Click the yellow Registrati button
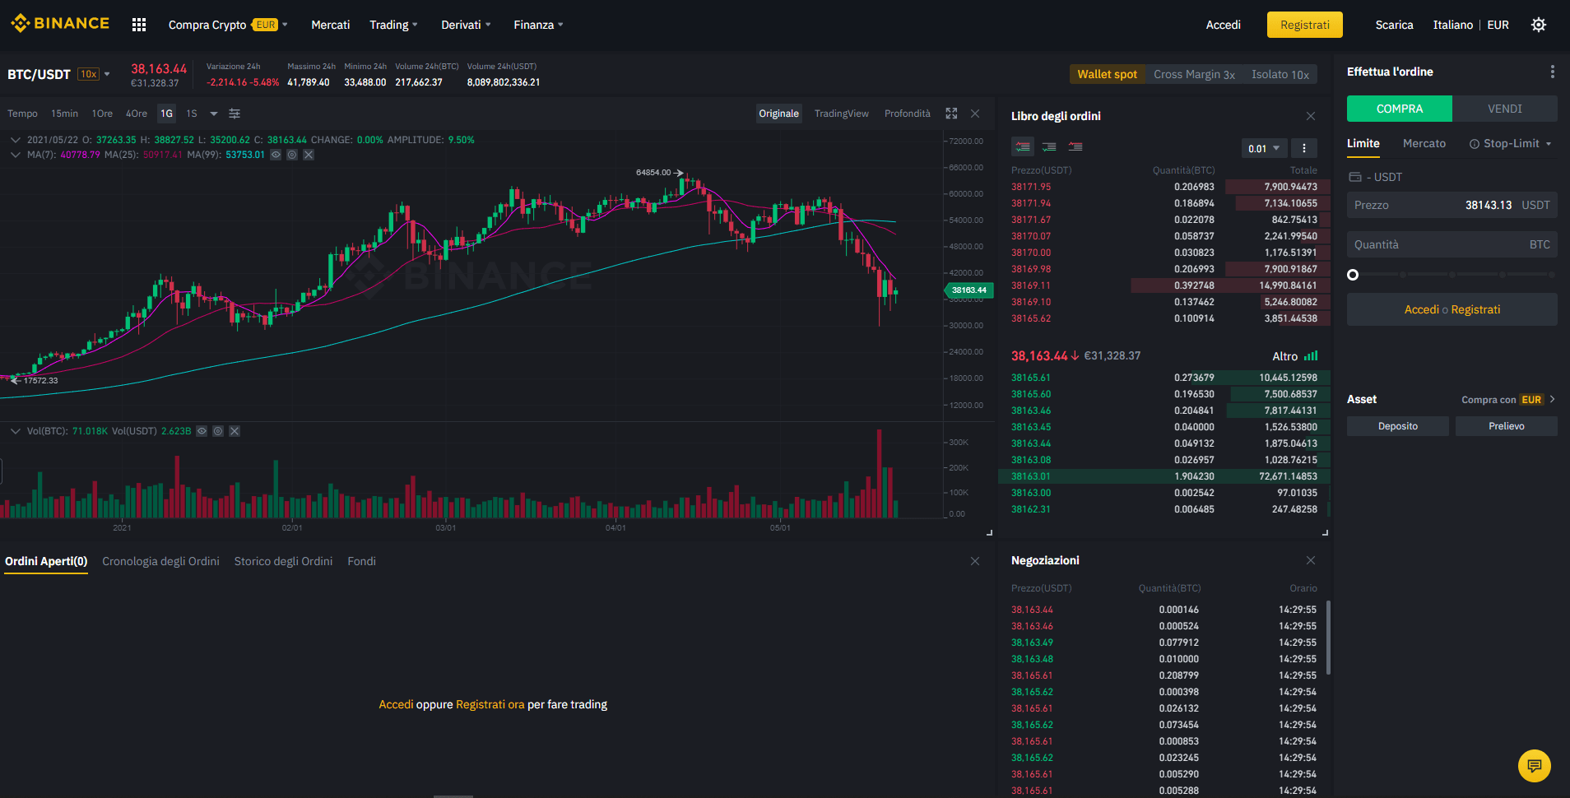Screen dimensions: 1570x798 1304,25
